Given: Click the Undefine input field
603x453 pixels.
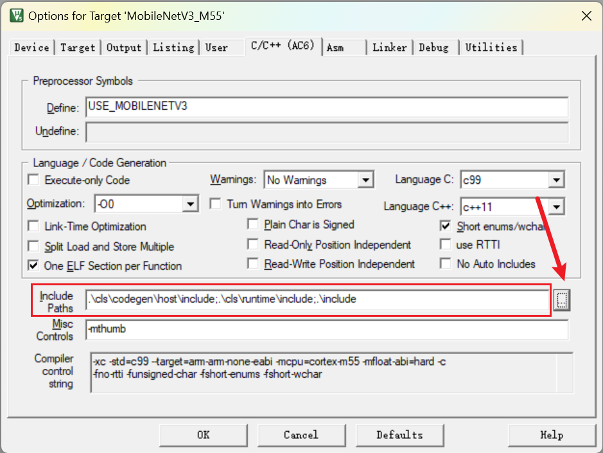Looking at the screenshot, I should click(x=327, y=132).
